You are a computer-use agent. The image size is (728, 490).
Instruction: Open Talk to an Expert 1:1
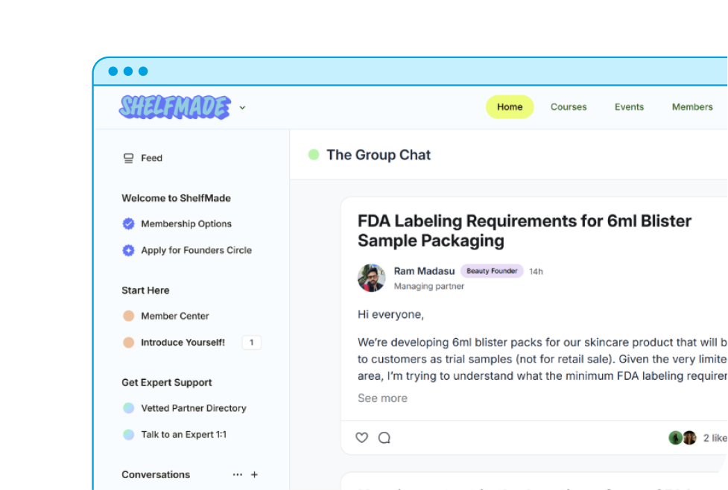tap(183, 434)
